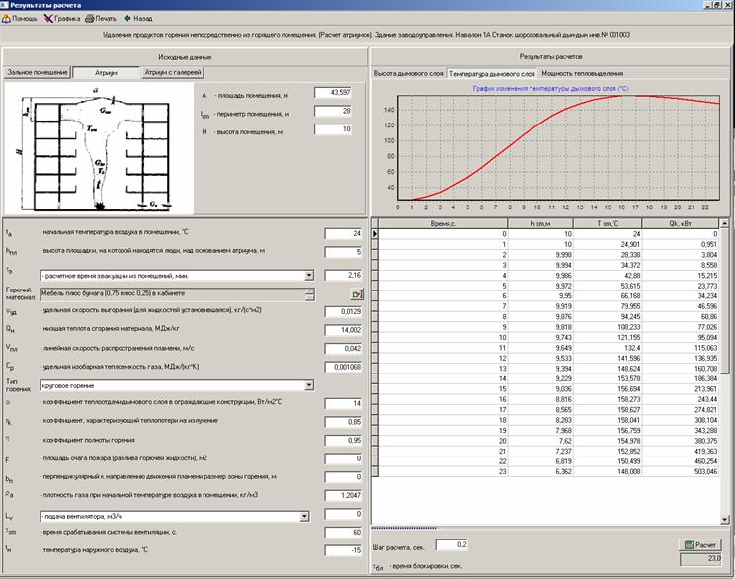
Task: Run calculation with the Расчет button
Action: [x=702, y=544]
